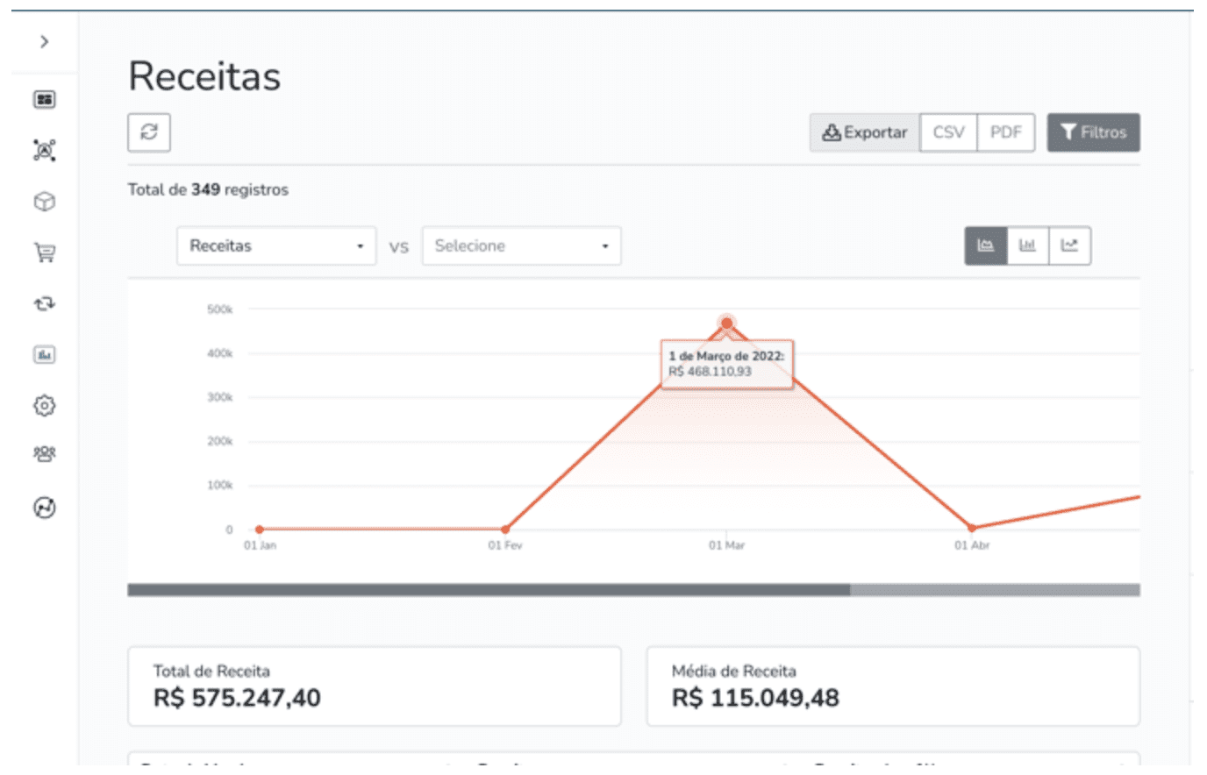
Task: Click the chart's horizontal scrollbar
Action: click(x=489, y=590)
